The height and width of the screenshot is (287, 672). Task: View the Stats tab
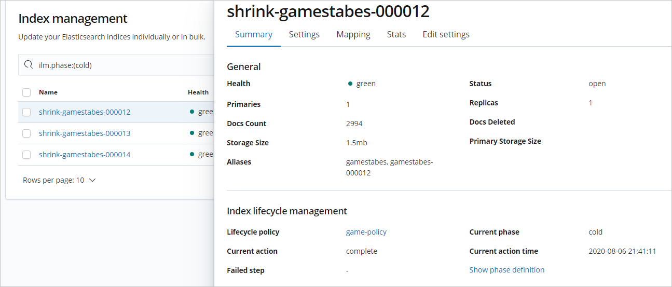[x=396, y=34]
